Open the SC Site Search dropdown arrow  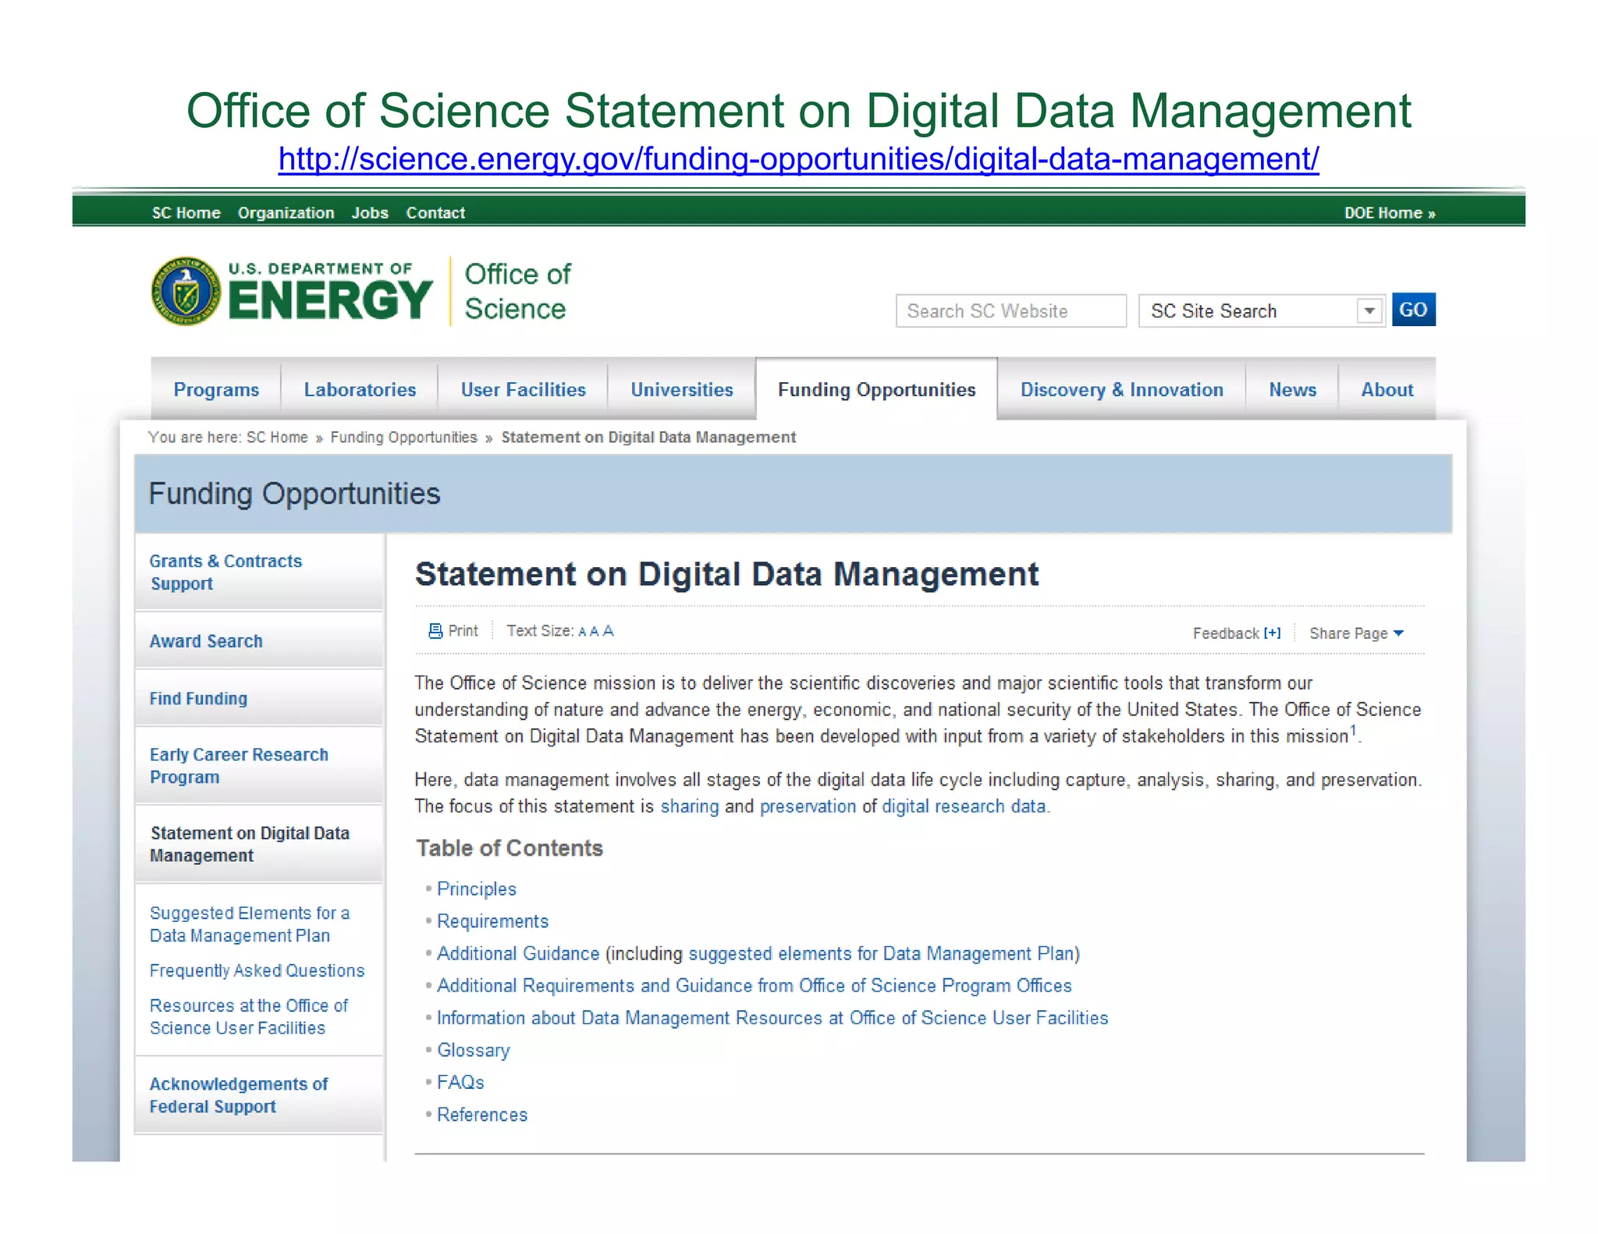point(1369,310)
